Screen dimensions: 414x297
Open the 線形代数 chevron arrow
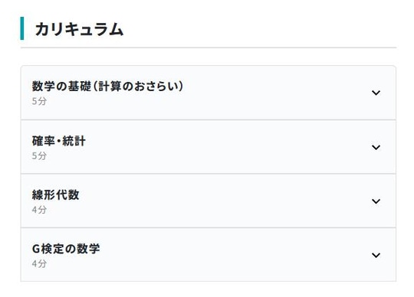(x=376, y=201)
